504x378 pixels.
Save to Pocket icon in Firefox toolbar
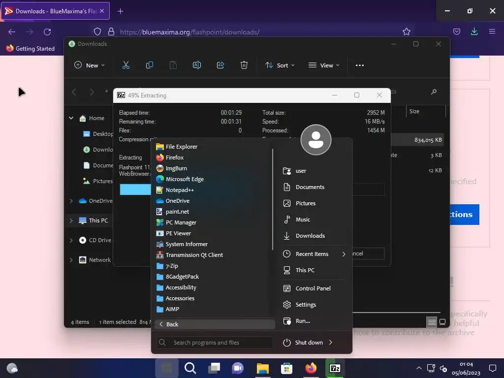[x=456, y=31]
